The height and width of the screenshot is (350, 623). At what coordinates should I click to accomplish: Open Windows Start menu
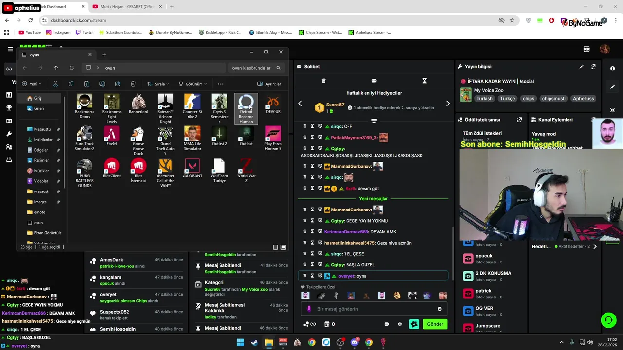click(240, 342)
